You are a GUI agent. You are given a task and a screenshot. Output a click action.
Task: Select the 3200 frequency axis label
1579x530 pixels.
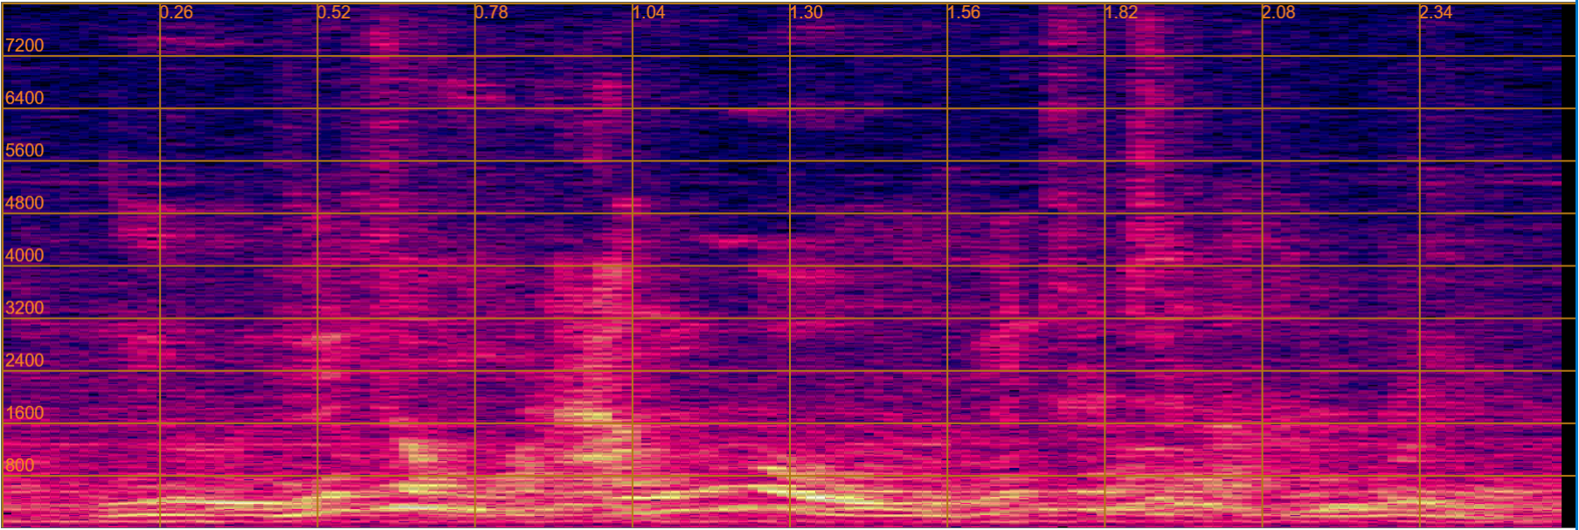pos(24,307)
